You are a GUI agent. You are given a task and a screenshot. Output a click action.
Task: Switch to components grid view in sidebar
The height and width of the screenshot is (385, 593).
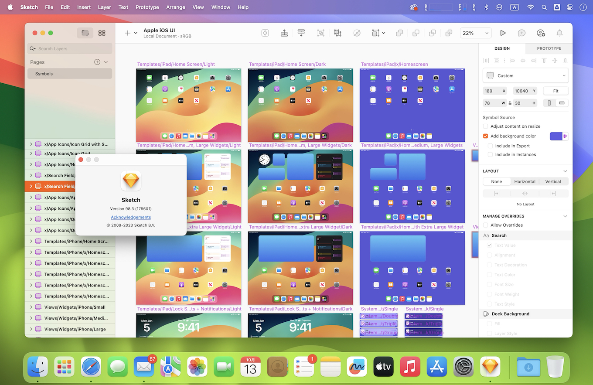click(102, 33)
